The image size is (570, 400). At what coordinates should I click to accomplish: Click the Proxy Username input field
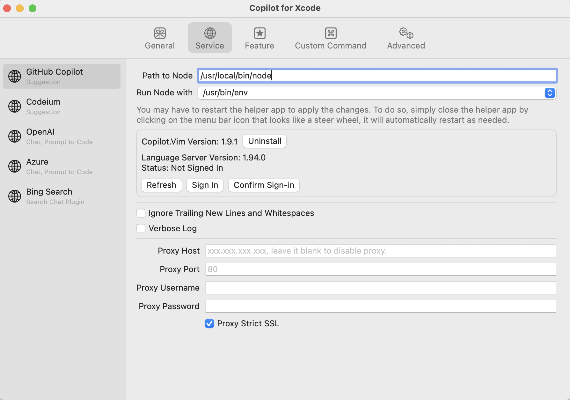(x=381, y=288)
